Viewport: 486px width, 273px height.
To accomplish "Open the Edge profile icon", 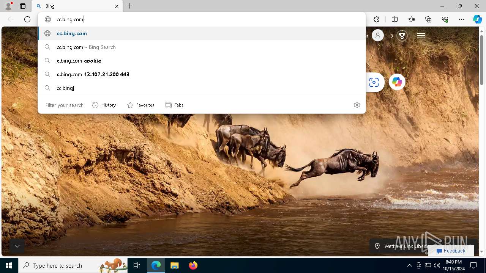I will click(x=8, y=6).
